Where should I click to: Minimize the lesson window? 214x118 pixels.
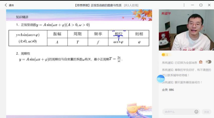[x=192, y=5]
